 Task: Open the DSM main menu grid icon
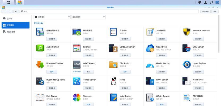click(8, 2)
